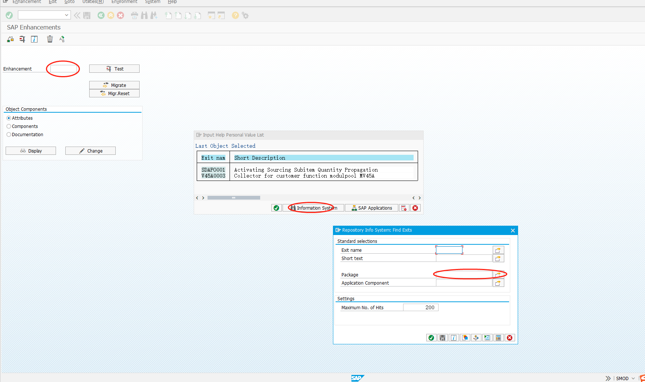Select the Documentation radio button

pyautogui.click(x=9, y=135)
